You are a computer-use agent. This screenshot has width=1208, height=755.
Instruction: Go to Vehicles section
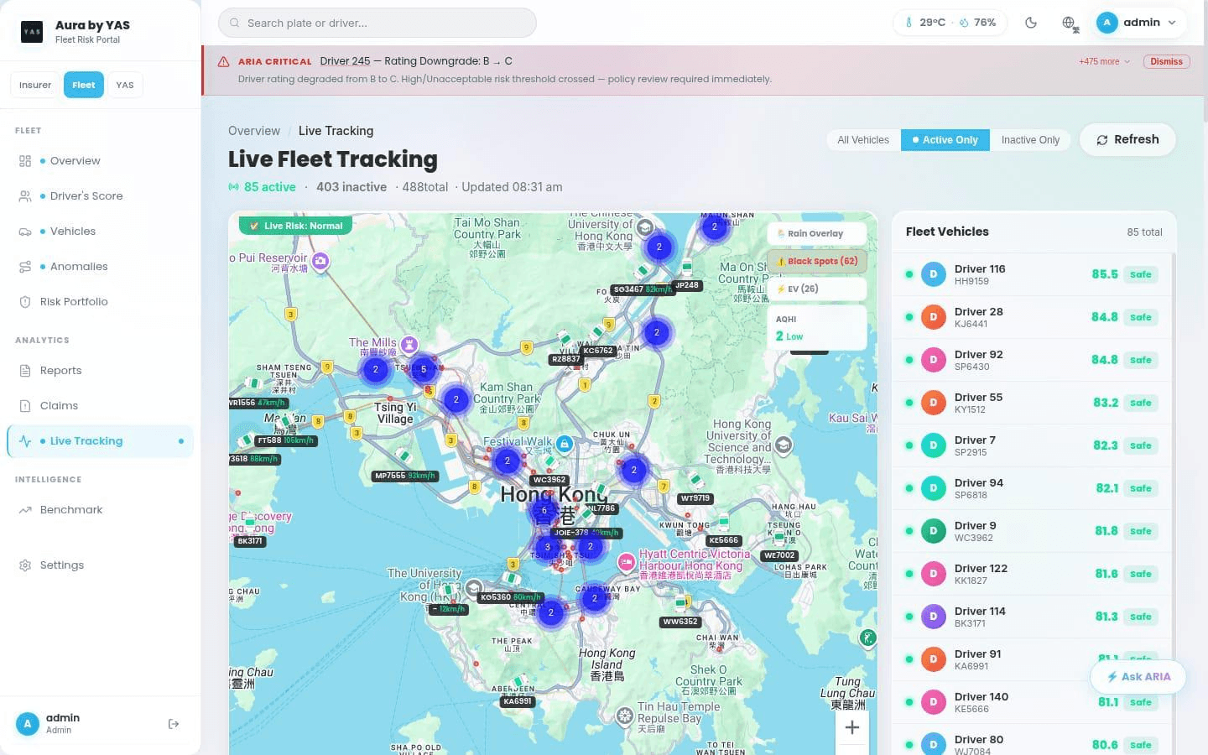(101, 232)
